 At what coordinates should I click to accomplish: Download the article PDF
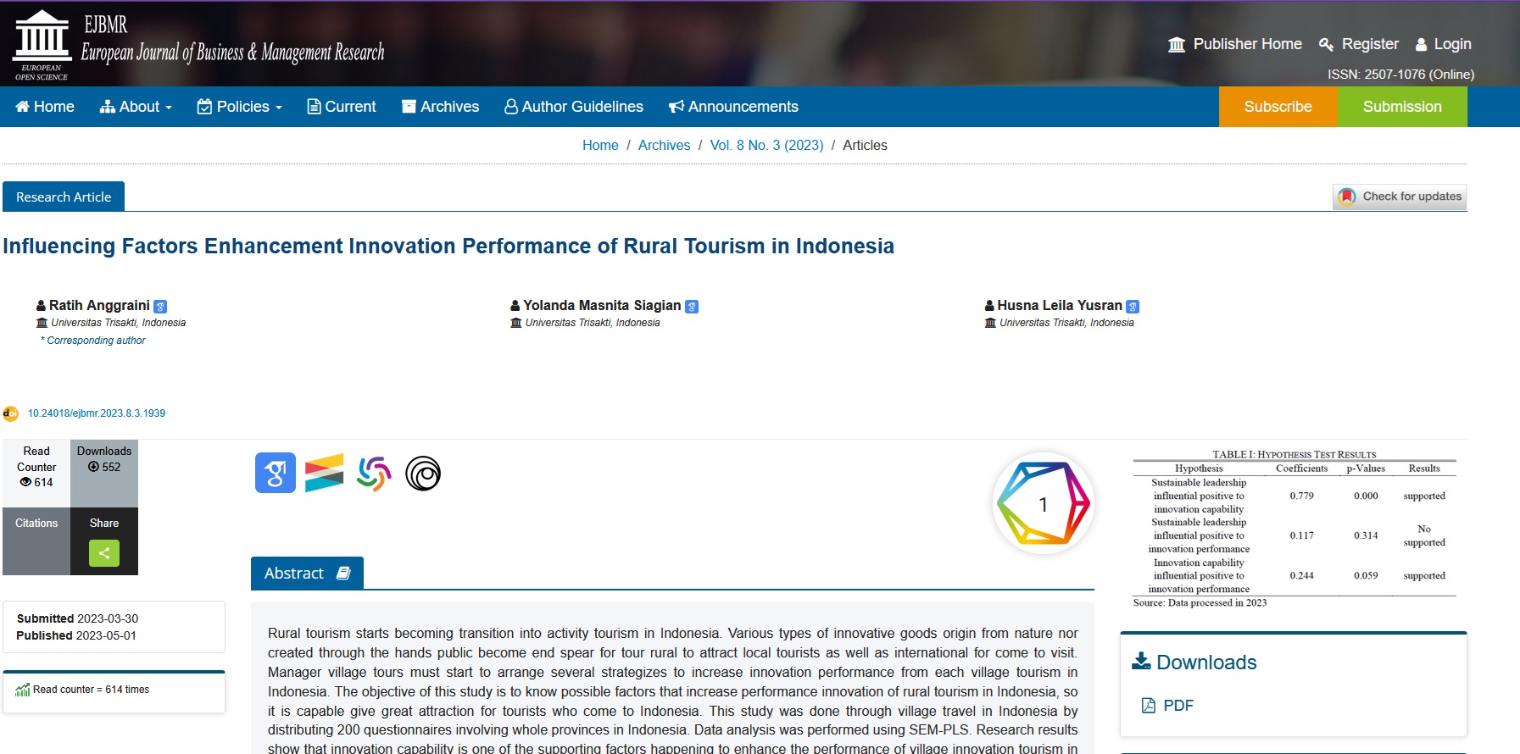pos(1178,706)
